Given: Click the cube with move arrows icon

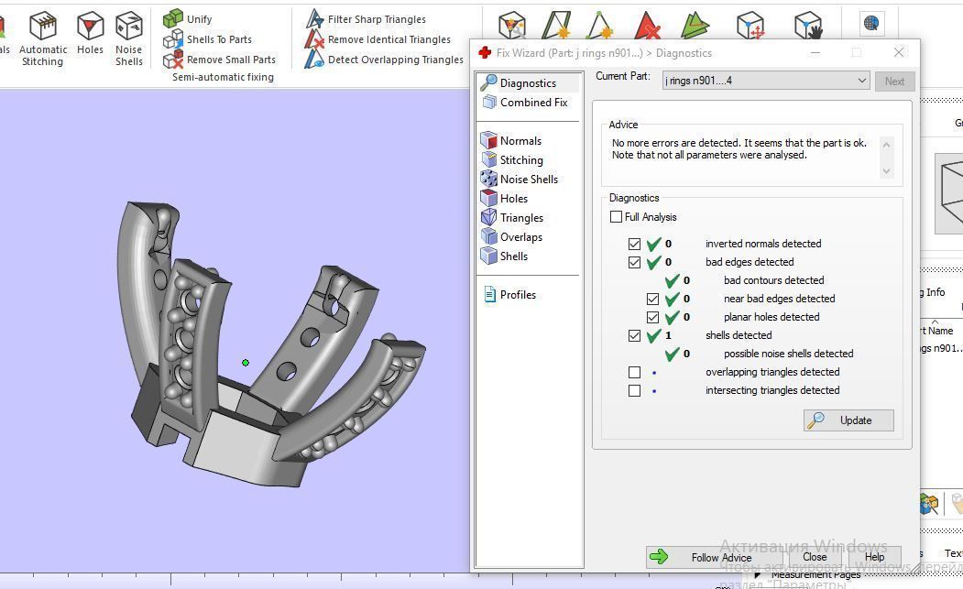Looking at the screenshot, I should point(750,25).
